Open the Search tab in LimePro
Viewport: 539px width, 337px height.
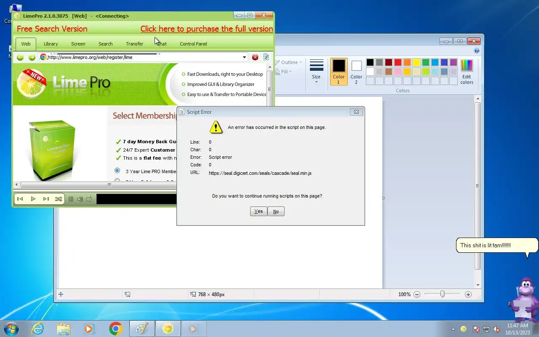click(105, 44)
